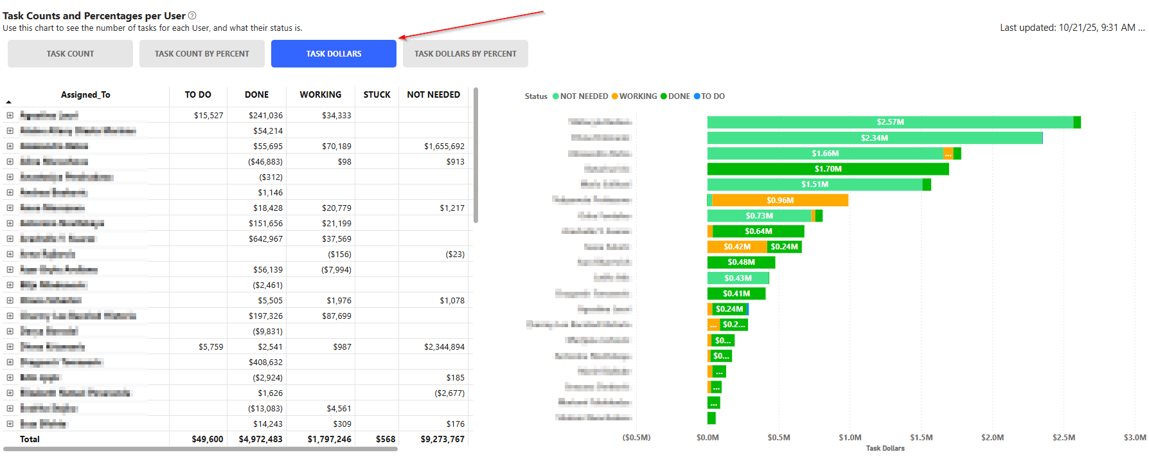
Task: Click the vertical scrollbar of the table
Action: click(476, 156)
